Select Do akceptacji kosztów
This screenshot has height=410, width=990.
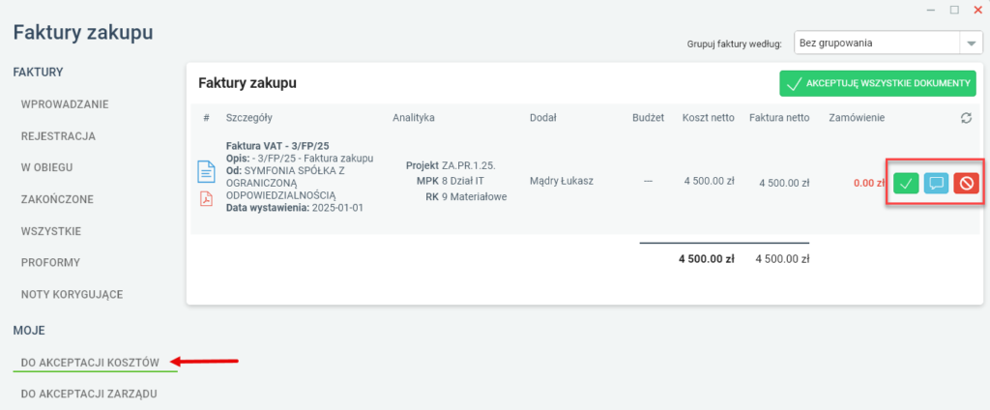(x=90, y=362)
